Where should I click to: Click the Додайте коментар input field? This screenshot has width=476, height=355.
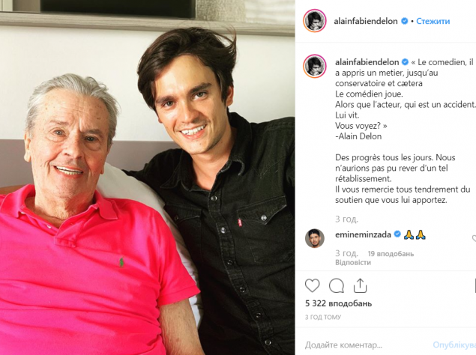pos(364,345)
